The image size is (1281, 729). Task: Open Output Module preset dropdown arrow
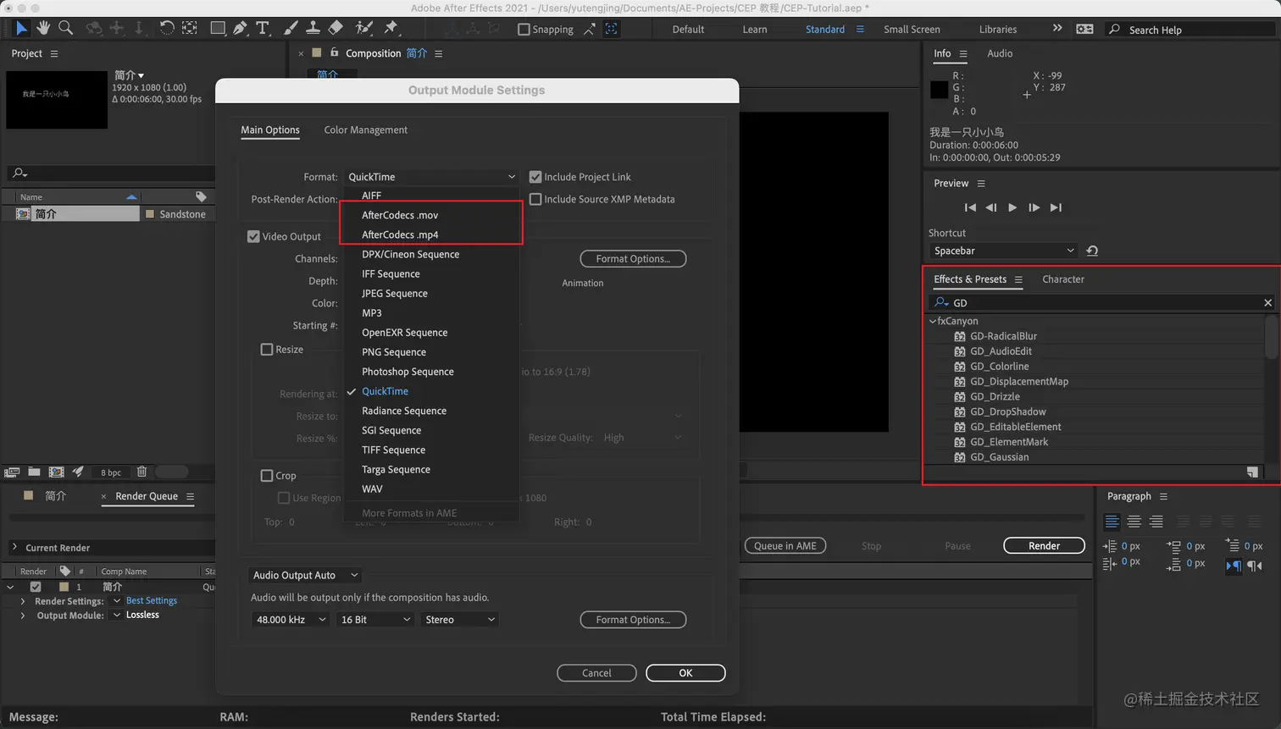click(117, 616)
